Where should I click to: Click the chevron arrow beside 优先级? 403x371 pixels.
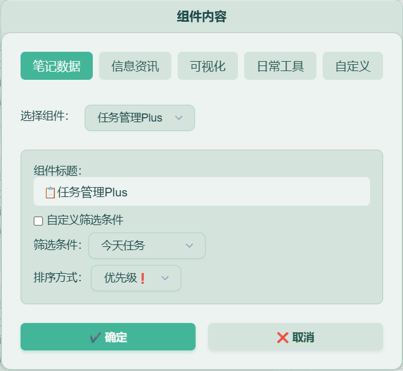coord(165,278)
